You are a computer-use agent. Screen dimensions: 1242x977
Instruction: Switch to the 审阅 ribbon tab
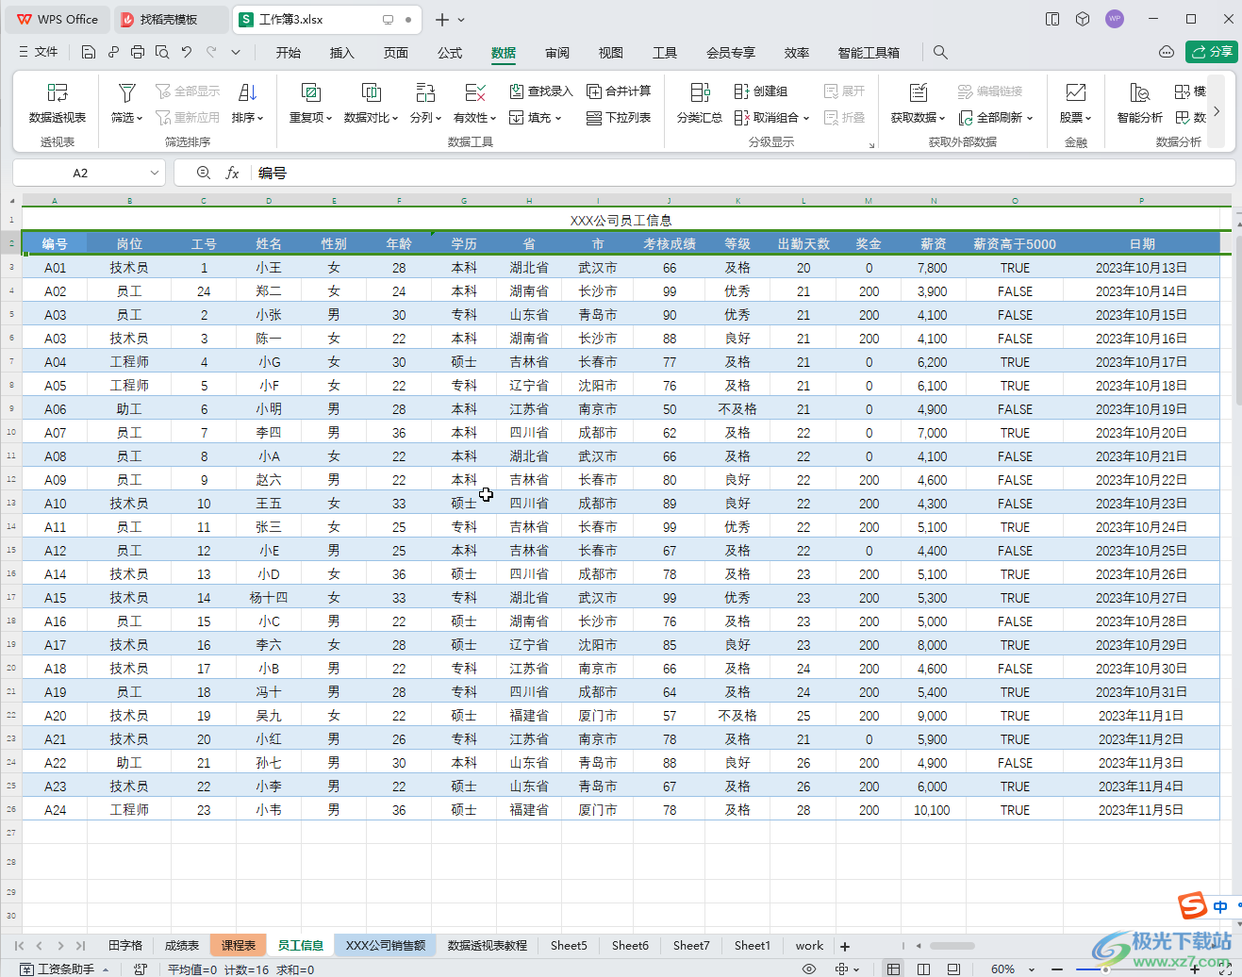[x=557, y=53]
